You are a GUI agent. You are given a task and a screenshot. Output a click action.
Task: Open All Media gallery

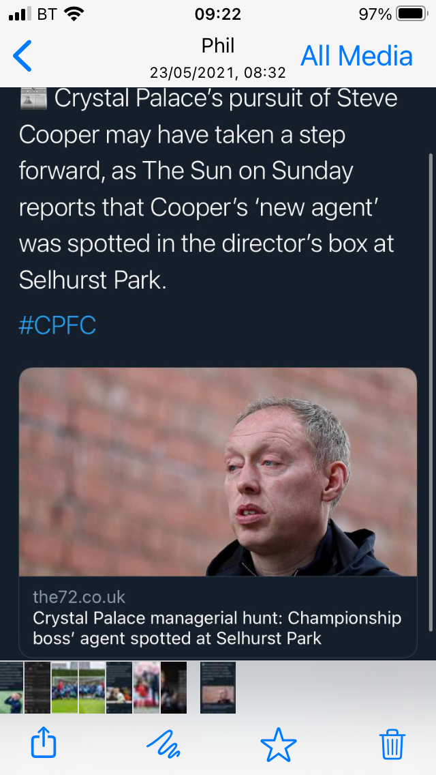coord(356,56)
